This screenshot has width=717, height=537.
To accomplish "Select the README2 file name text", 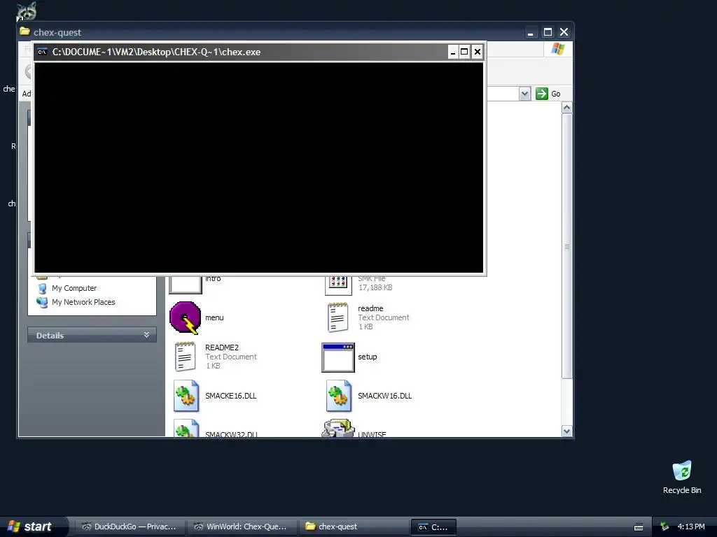I will pyautogui.click(x=222, y=348).
